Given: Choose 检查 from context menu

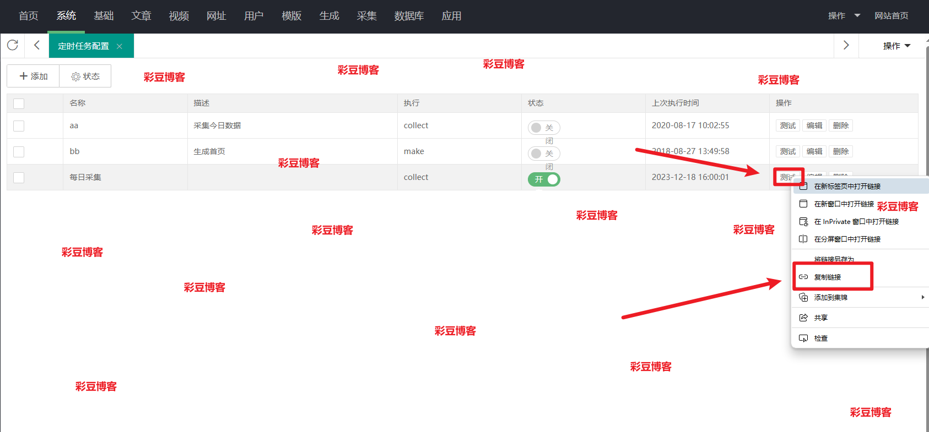Looking at the screenshot, I should (861, 338).
